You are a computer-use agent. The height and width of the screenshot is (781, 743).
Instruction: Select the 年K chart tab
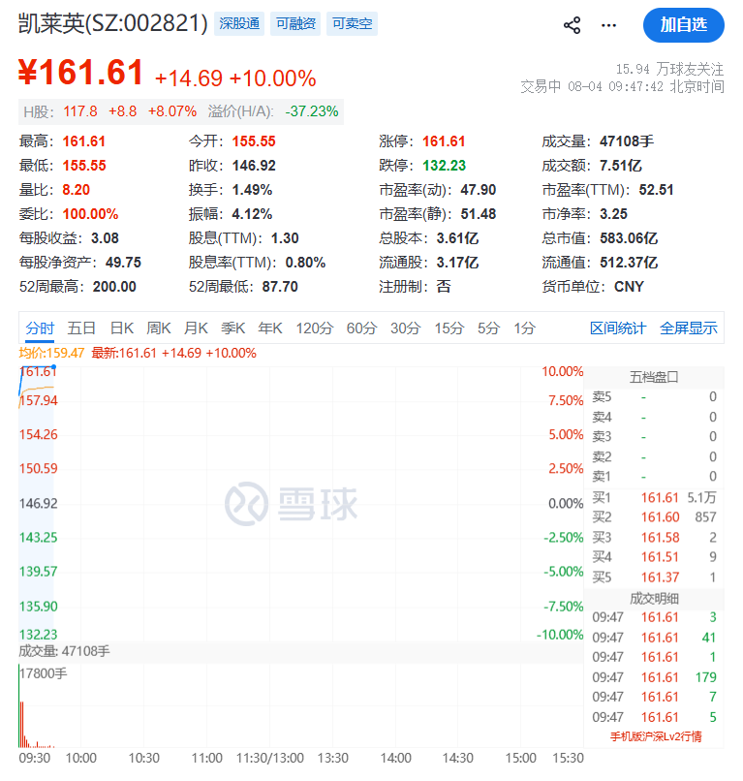(270, 328)
